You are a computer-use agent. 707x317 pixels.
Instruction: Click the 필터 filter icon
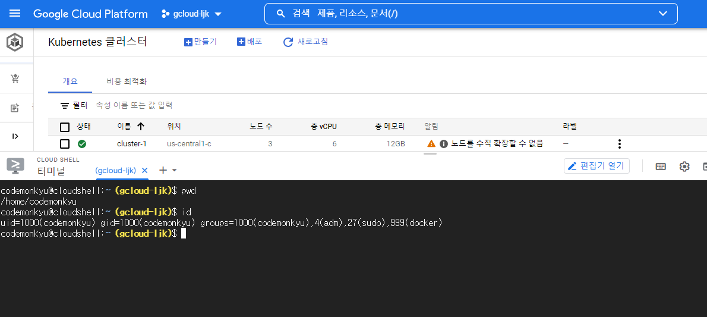click(x=65, y=106)
